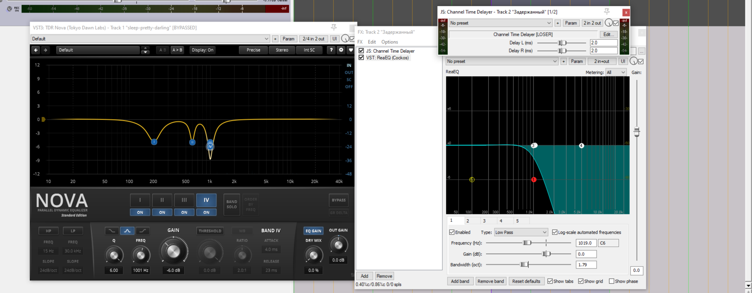Click the ReaEQ Frequency (Hz) slider
Image resolution: width=752 pixels, height=293 pixels.
528,243
